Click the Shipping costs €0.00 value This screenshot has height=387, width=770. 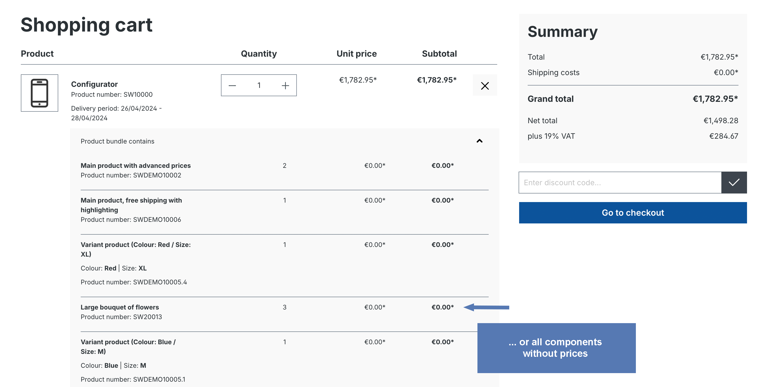(726, 72)
